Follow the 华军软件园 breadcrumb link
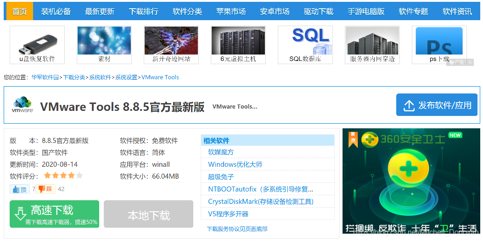Image resolution: width=483 pixels, height=241 pixels. coord(45,77)
